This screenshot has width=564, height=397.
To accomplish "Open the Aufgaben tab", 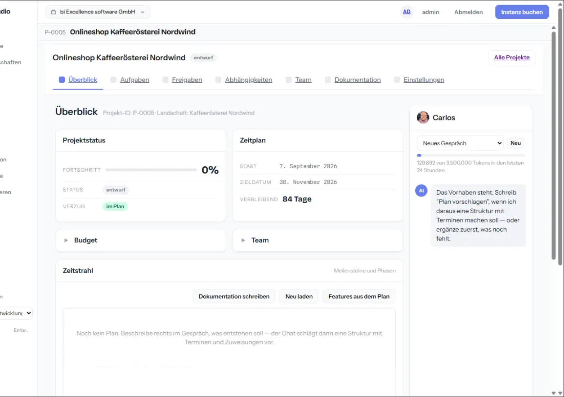I will pos(134,80).
